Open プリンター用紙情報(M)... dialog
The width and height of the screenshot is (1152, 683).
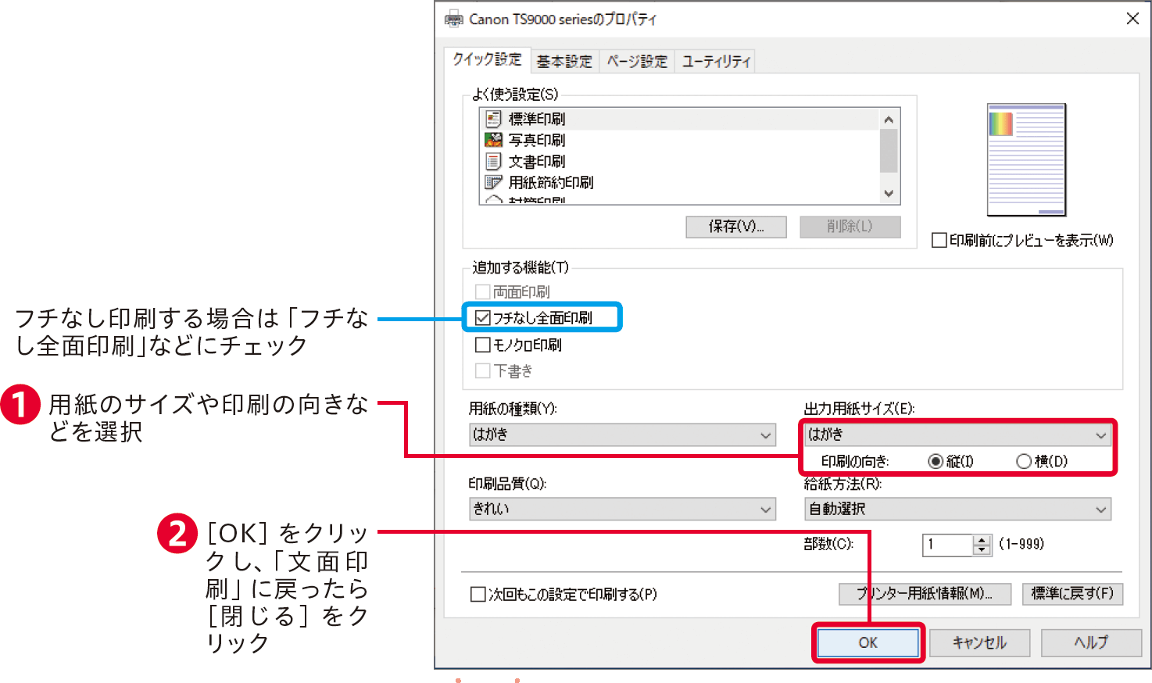pyautogui.click(x=925, y=594)
